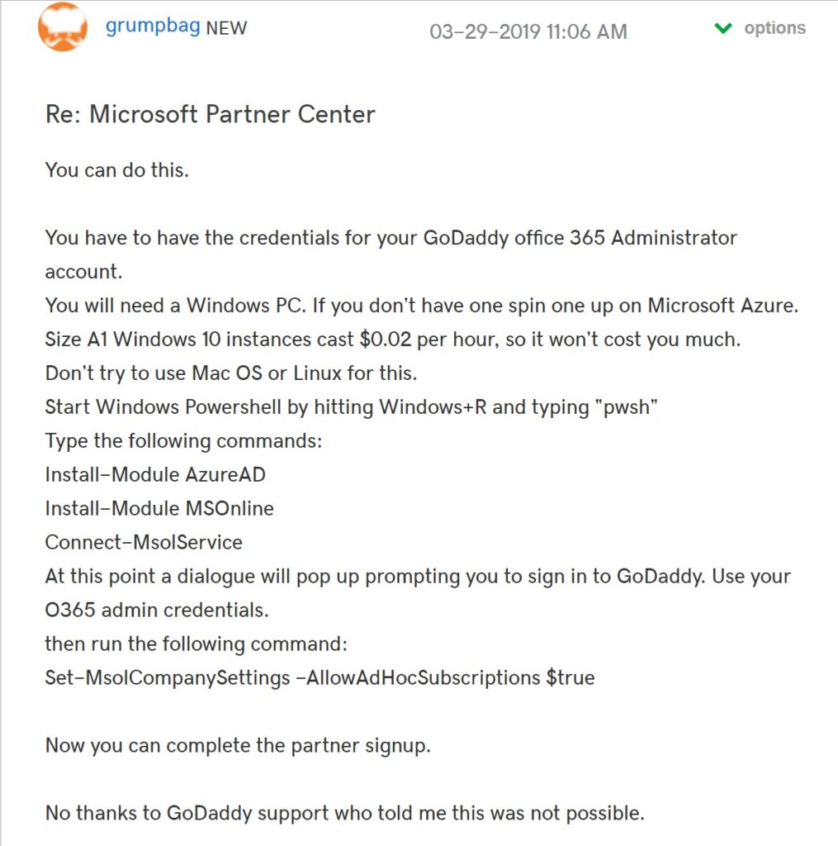Click the "O365 admin credentials." line
838x846 pixels.
tap(157, 611)
